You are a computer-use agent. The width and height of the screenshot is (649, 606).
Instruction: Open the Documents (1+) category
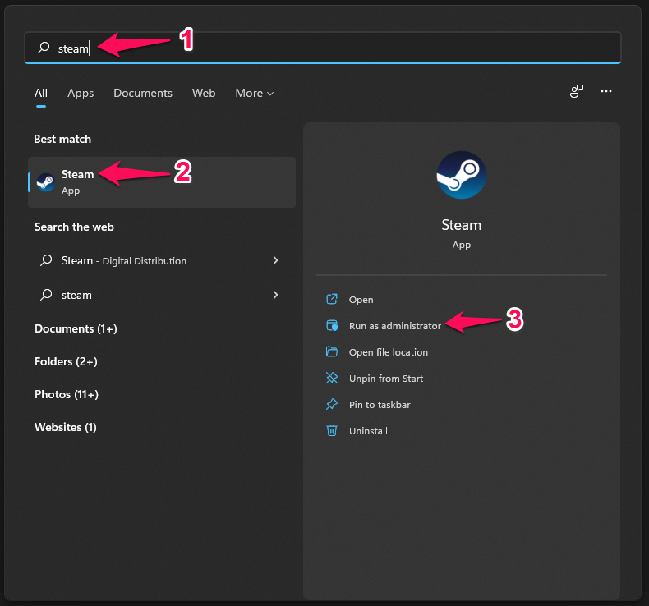point(76,328)
